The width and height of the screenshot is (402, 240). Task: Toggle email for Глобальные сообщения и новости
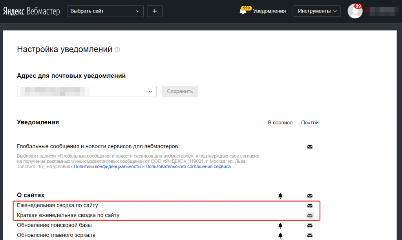310,147
